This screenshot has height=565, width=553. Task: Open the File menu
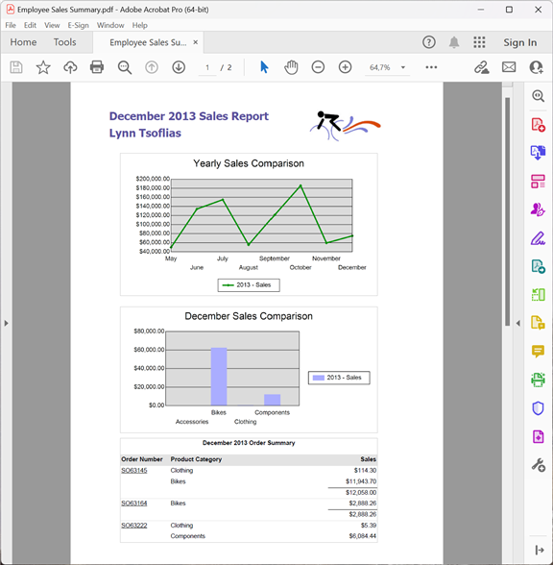(11, 25)
